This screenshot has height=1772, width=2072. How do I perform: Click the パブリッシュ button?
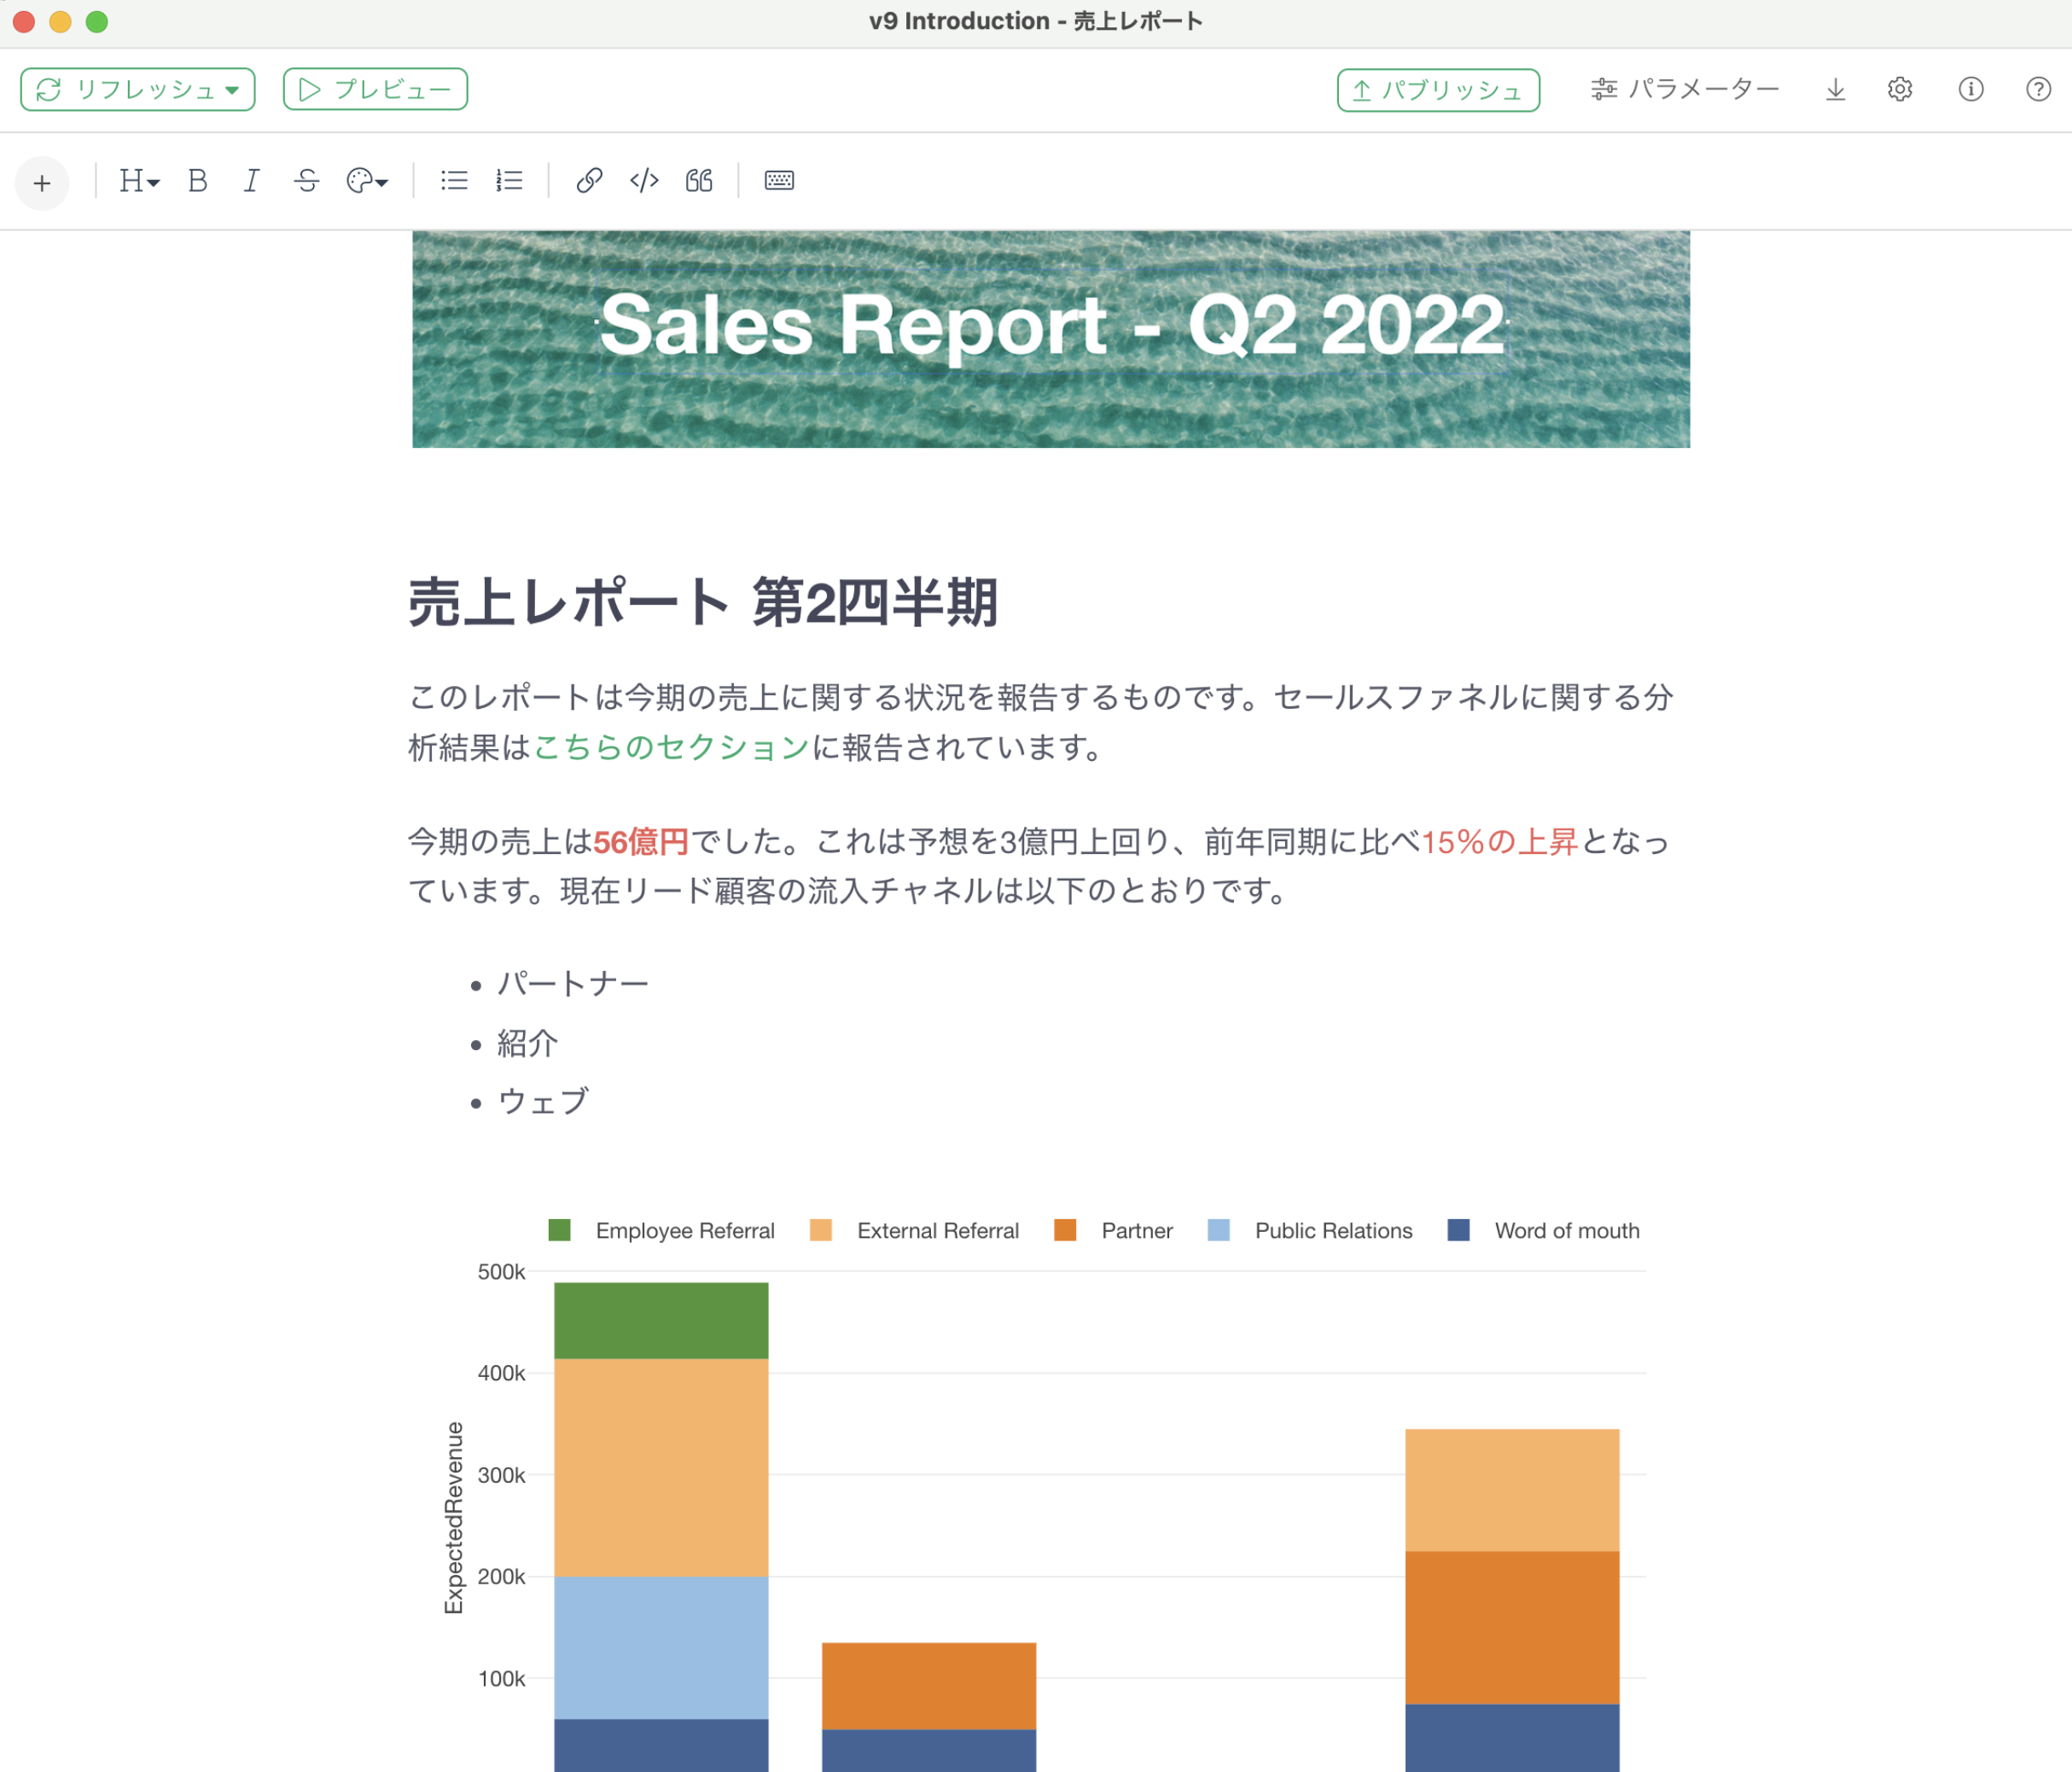(x=1437, y=90)
